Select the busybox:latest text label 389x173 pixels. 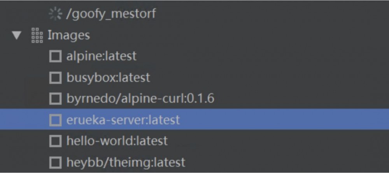pos(108,78)
